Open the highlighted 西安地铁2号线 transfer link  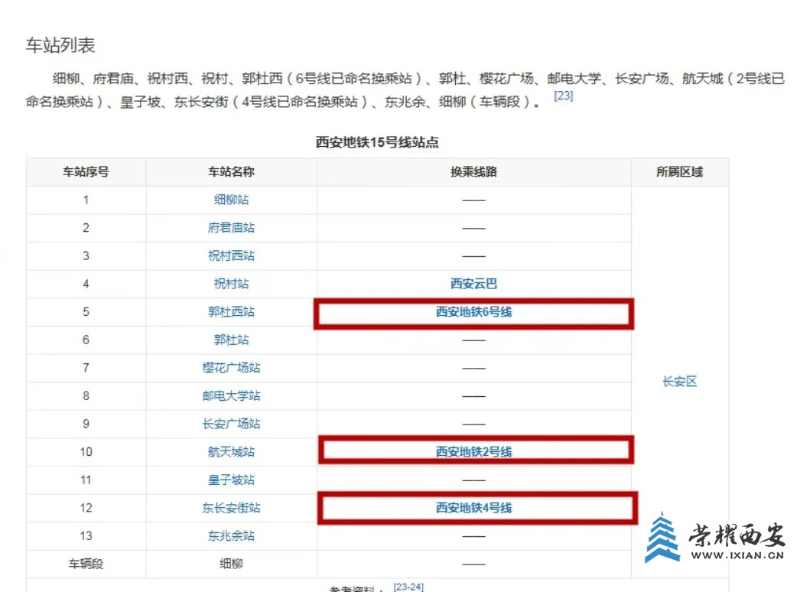pos(474,451)
